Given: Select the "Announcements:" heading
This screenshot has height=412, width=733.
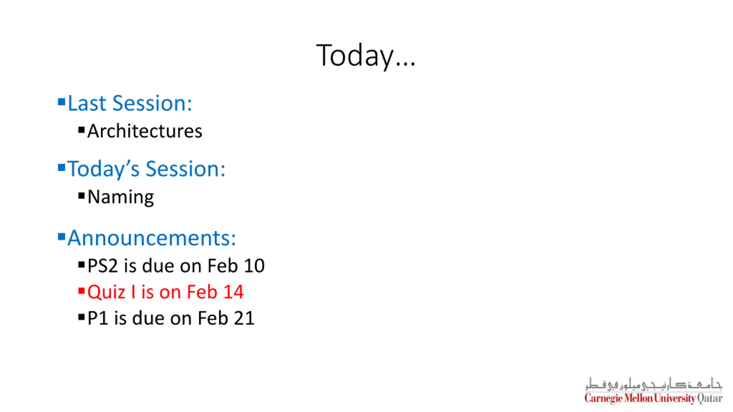Looking at the screenshot, I should click(151, 238).
